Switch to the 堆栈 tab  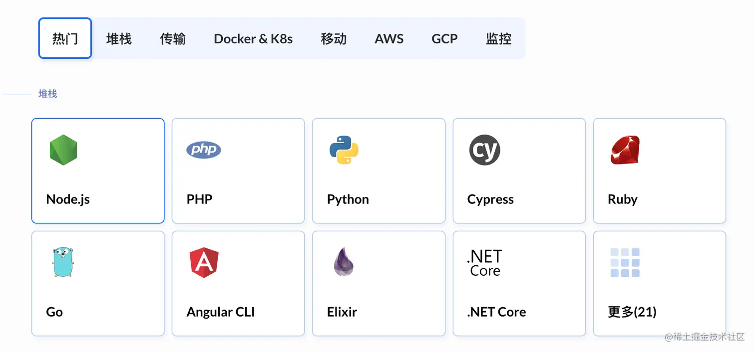tap(119, 38)
